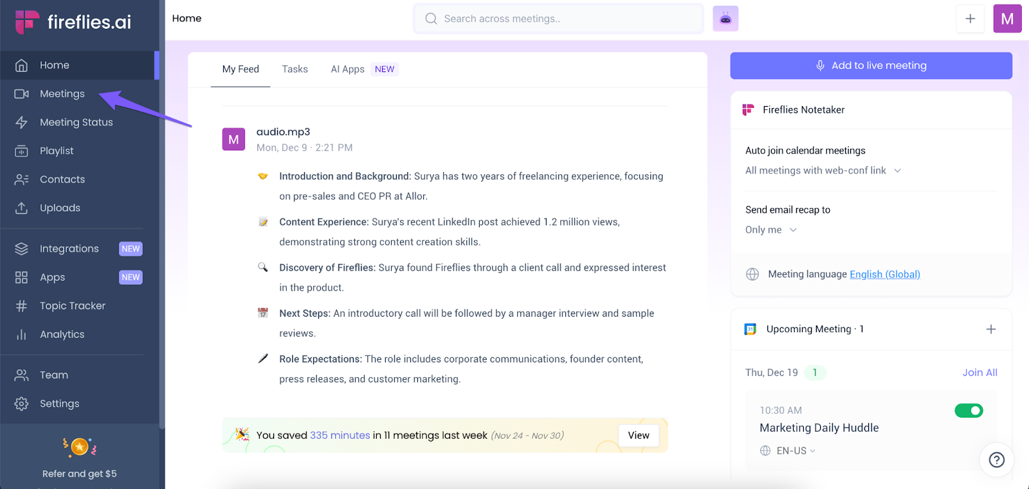
Task: Click the Role Expectations summary line
Action: pyautogui.click(x=462, y=369)
